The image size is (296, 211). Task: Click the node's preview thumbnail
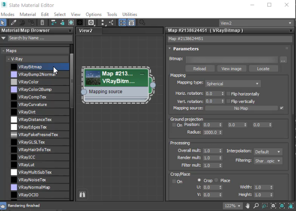[93, 78]
